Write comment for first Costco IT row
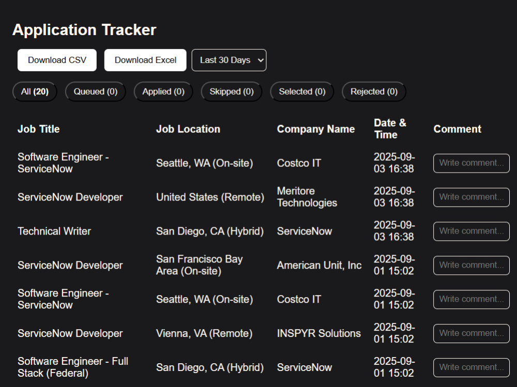The image size is (517, 387). [472, 163]
